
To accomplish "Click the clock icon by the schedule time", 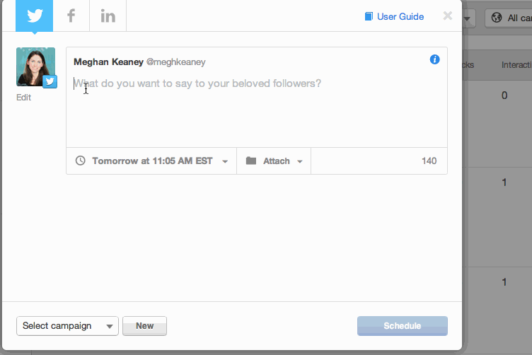I will [81, 161].
